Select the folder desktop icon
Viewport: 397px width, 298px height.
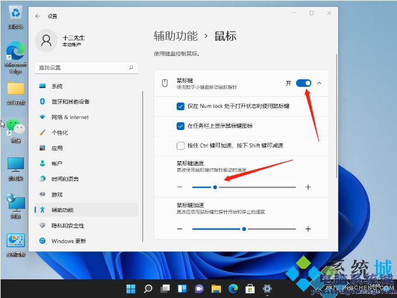(x=16, y=93)
